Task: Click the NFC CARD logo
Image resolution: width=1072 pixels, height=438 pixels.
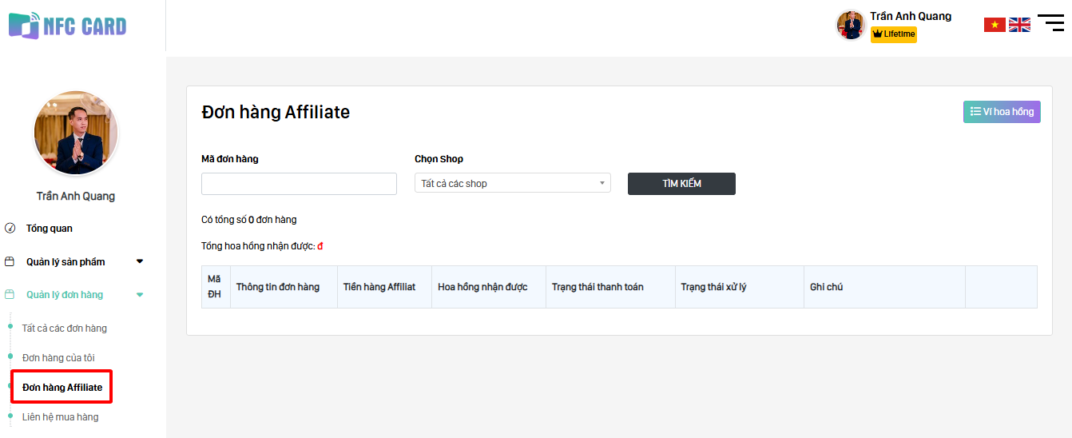Action: point(67,26)
